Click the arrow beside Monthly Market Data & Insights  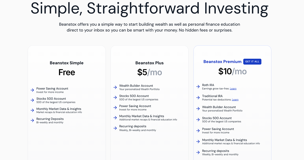[x=32, y=110]
